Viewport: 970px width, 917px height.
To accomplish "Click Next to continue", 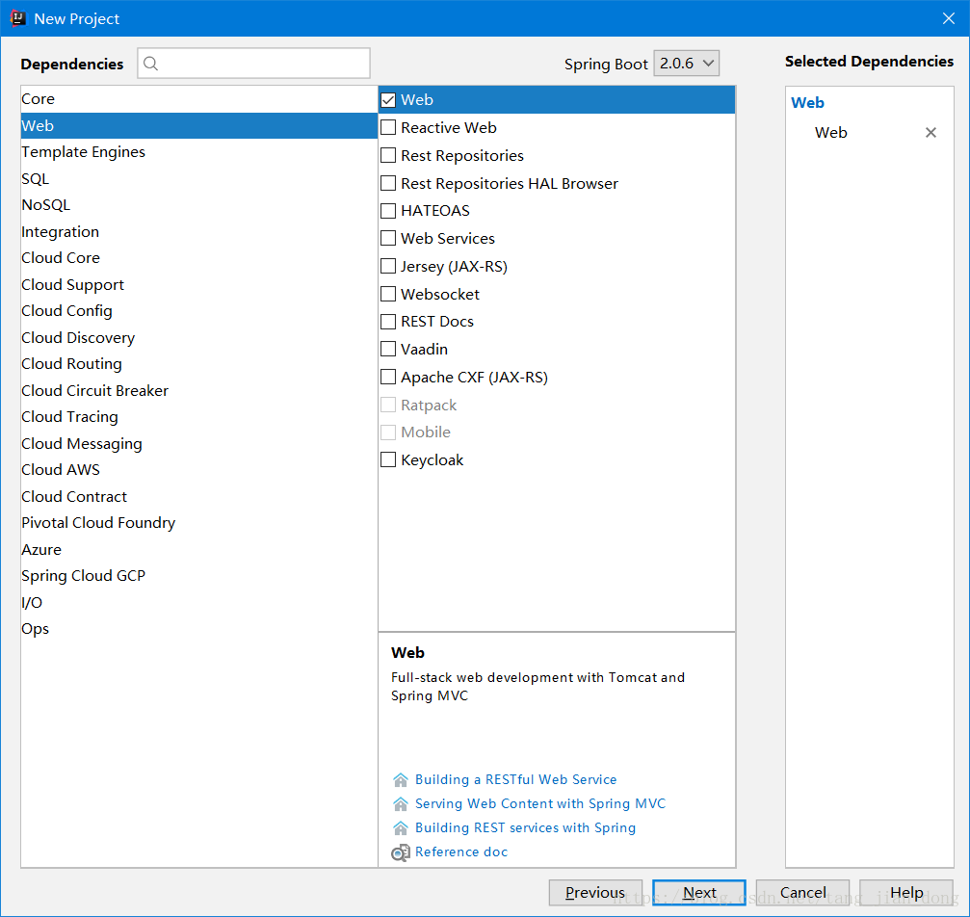I will pos(699,892).
